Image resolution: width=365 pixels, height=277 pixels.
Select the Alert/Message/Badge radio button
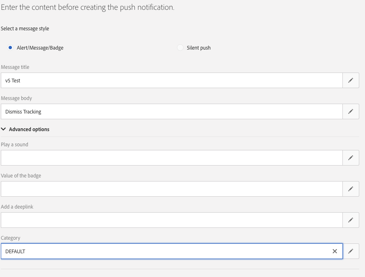[10, 48]
